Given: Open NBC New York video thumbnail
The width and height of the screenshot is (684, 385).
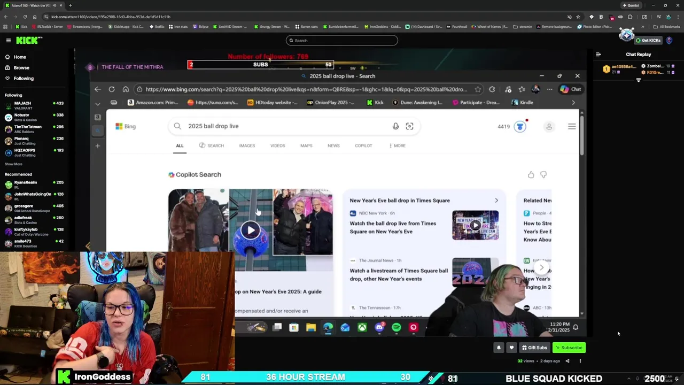Looking at the screenshot, I should pos(476,225).
